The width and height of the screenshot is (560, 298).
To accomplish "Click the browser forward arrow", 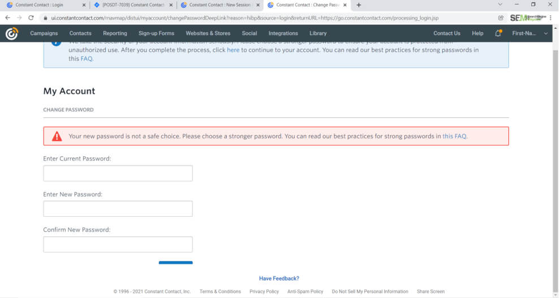I will coord(19,18).
